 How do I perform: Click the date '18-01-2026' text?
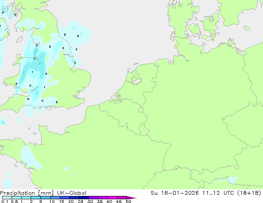tap(180, 193)
